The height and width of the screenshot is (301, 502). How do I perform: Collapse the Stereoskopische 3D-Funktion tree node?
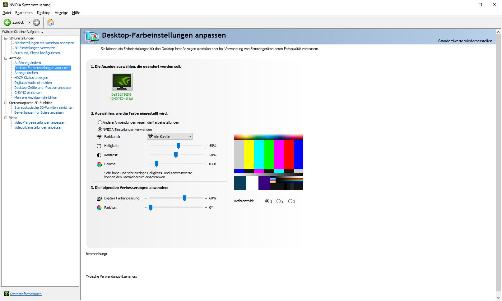[x=6, y=103]
